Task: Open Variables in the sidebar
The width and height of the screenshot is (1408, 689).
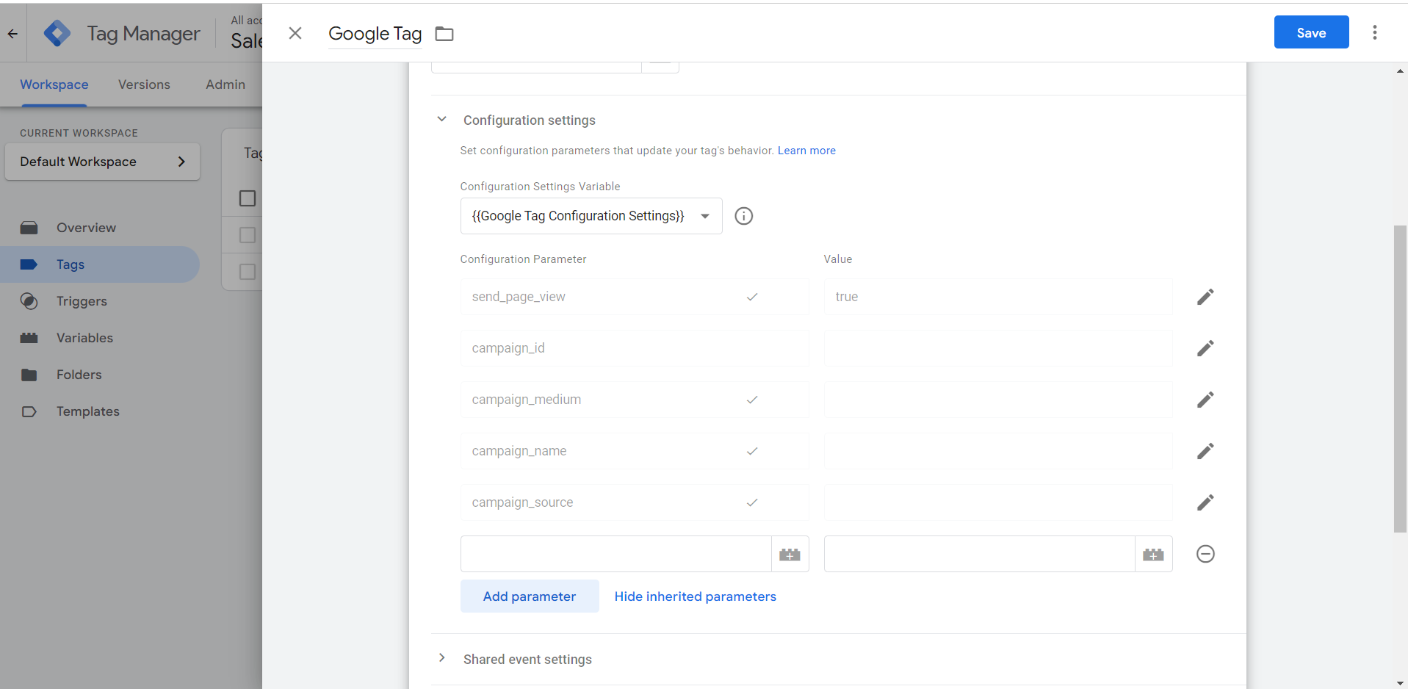Action: [84, 338]
